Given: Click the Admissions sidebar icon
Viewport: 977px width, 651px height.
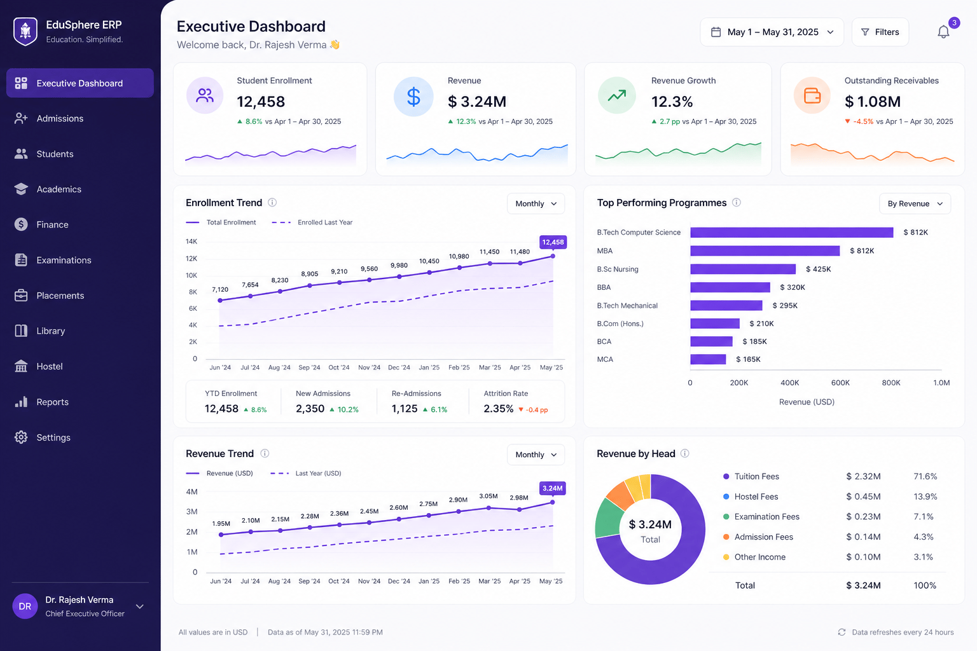Looking at the screenshot, I should click(21, 118).
